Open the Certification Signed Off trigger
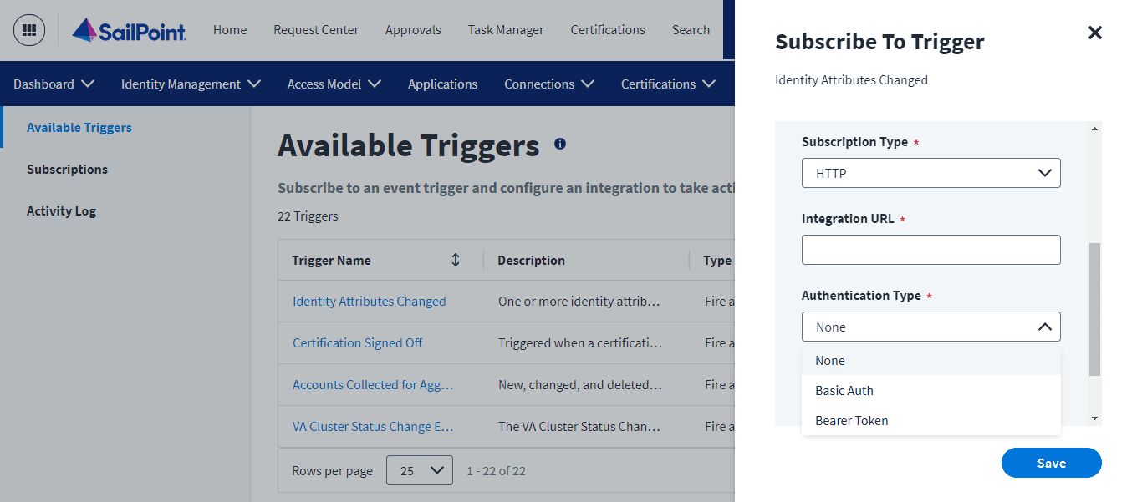 (357, 342)
